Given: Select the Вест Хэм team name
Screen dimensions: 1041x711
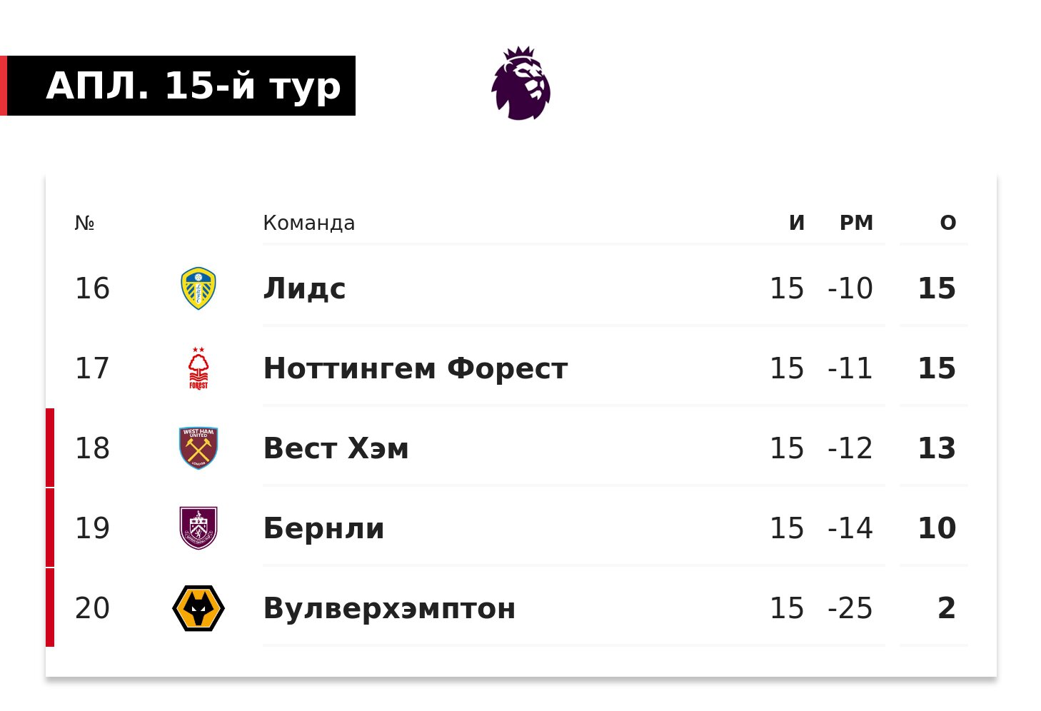Looking at the screenshot, I should coord(336,448).
